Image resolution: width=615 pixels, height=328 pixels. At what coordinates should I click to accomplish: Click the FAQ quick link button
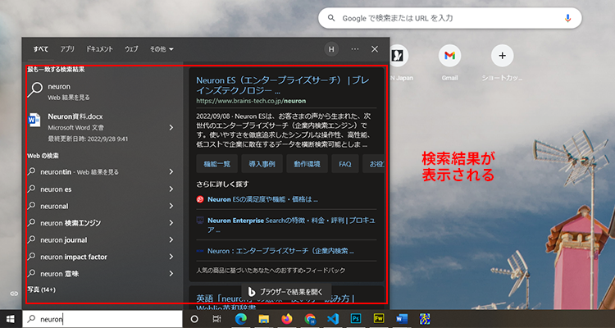(344, 164)
